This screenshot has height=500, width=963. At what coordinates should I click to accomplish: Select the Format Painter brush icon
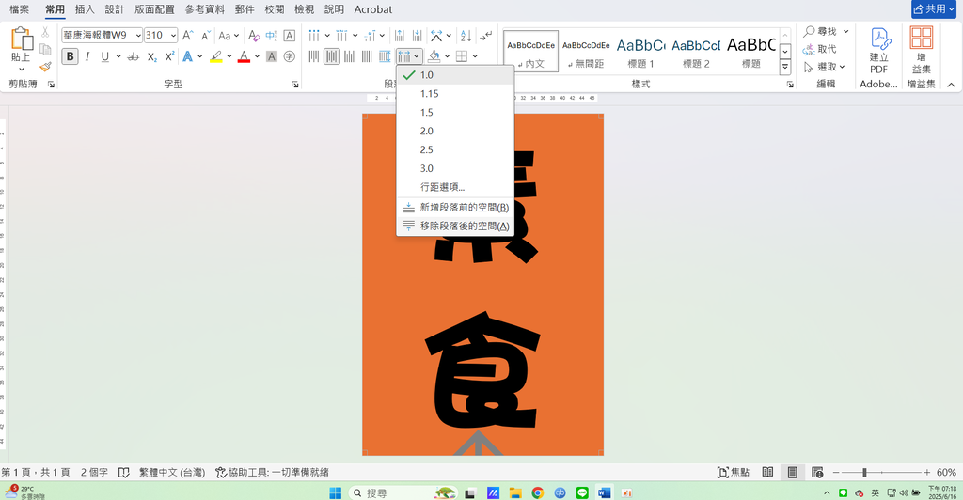click(45, 66)
